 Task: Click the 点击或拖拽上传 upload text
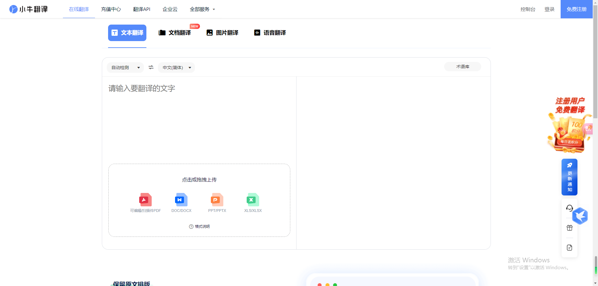(199, 180)
